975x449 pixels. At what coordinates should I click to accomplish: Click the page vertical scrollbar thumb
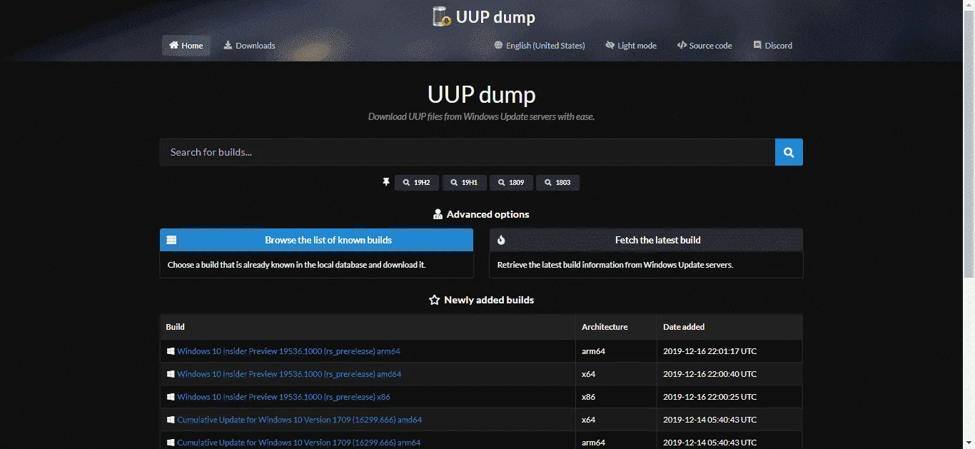click(969, 143)
